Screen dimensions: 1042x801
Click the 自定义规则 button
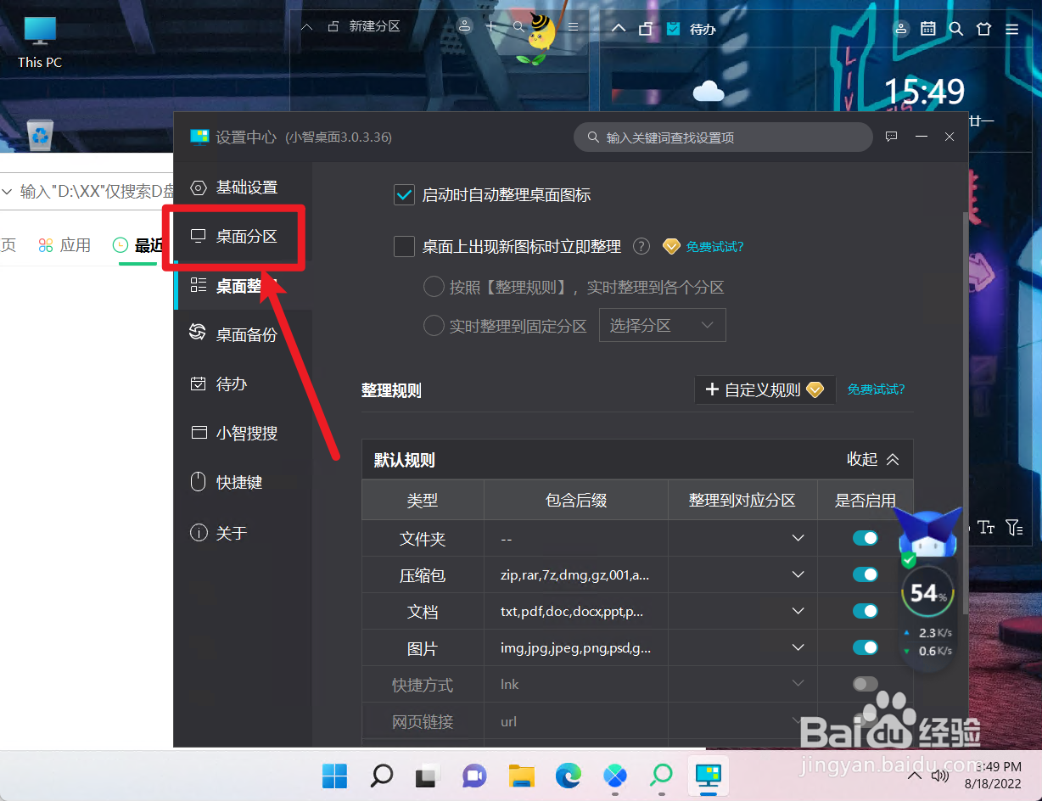click(765, 389)
